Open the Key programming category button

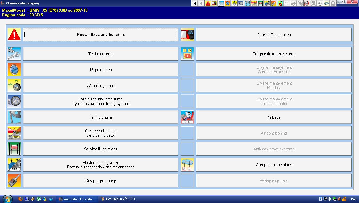101,181
